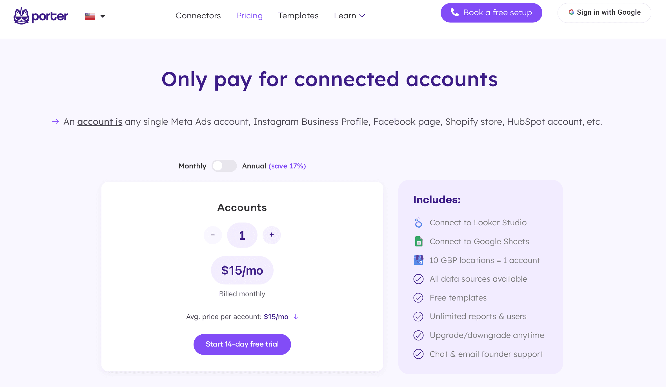The image size is (666, 387).
Task: Toggle Monthly/Annual billing switch
Action: click(x=224, y=166)
